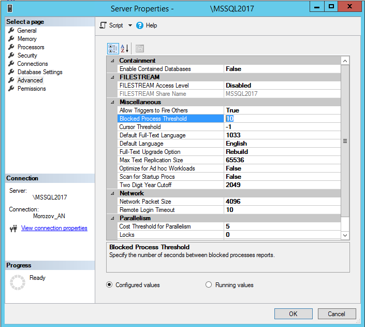Select the Enable Contained Databases row
This screenshot has width=365, height=327.
point(229,69)
